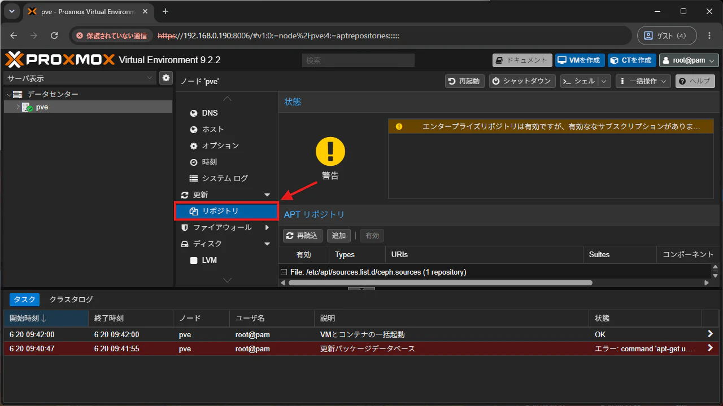Expand the pve node in tree
This screenshot has height=406, width=723.
(18, 107)
